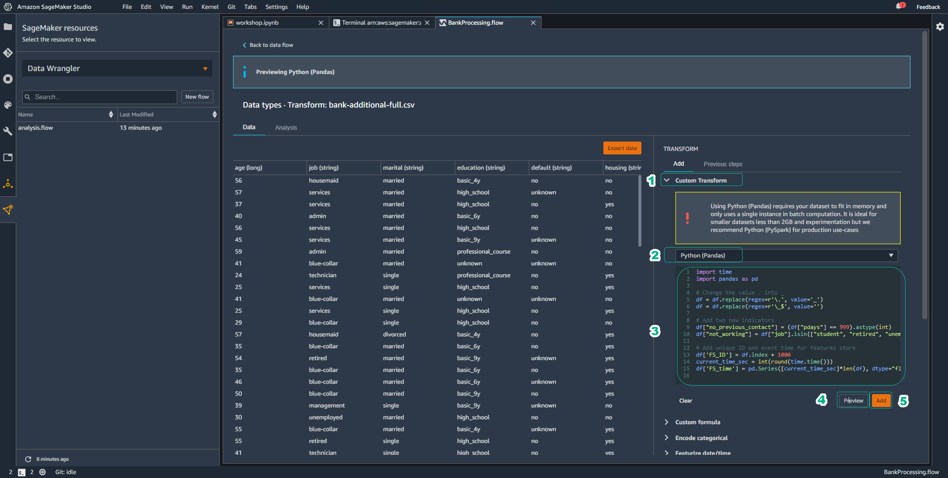Viewport: 948px width, 478px height.
Task: Click the BankProcessing.flow tab's flow icon
Action: pos(443,23)
